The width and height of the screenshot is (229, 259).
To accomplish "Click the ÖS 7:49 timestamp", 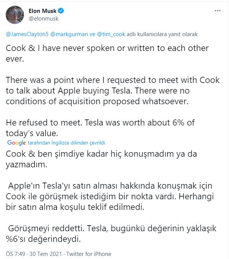I will tap(15, 254).
